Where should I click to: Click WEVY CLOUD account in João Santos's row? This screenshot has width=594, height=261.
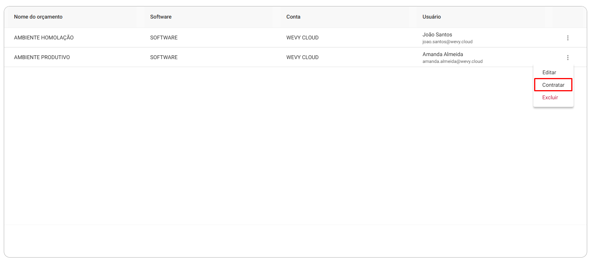pyautogui.click(x=302, y=38)
